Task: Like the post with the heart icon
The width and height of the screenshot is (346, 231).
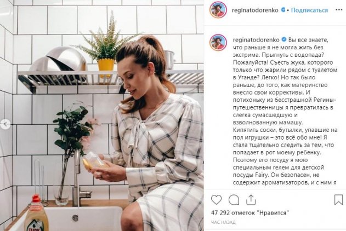Action: [216, 200]
